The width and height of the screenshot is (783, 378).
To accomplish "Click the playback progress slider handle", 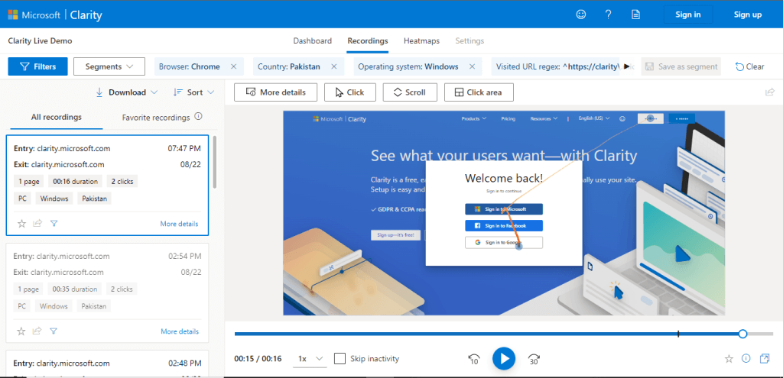I will click(x=742, y=334).
